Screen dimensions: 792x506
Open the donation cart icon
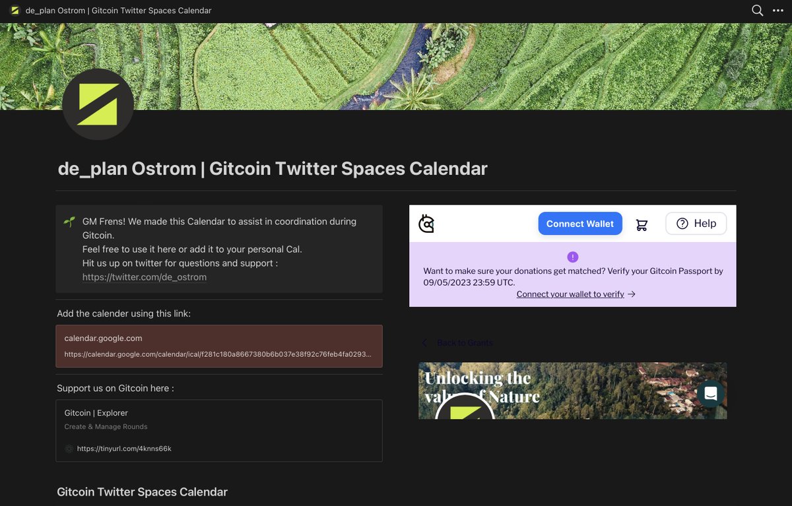(641, 224)
